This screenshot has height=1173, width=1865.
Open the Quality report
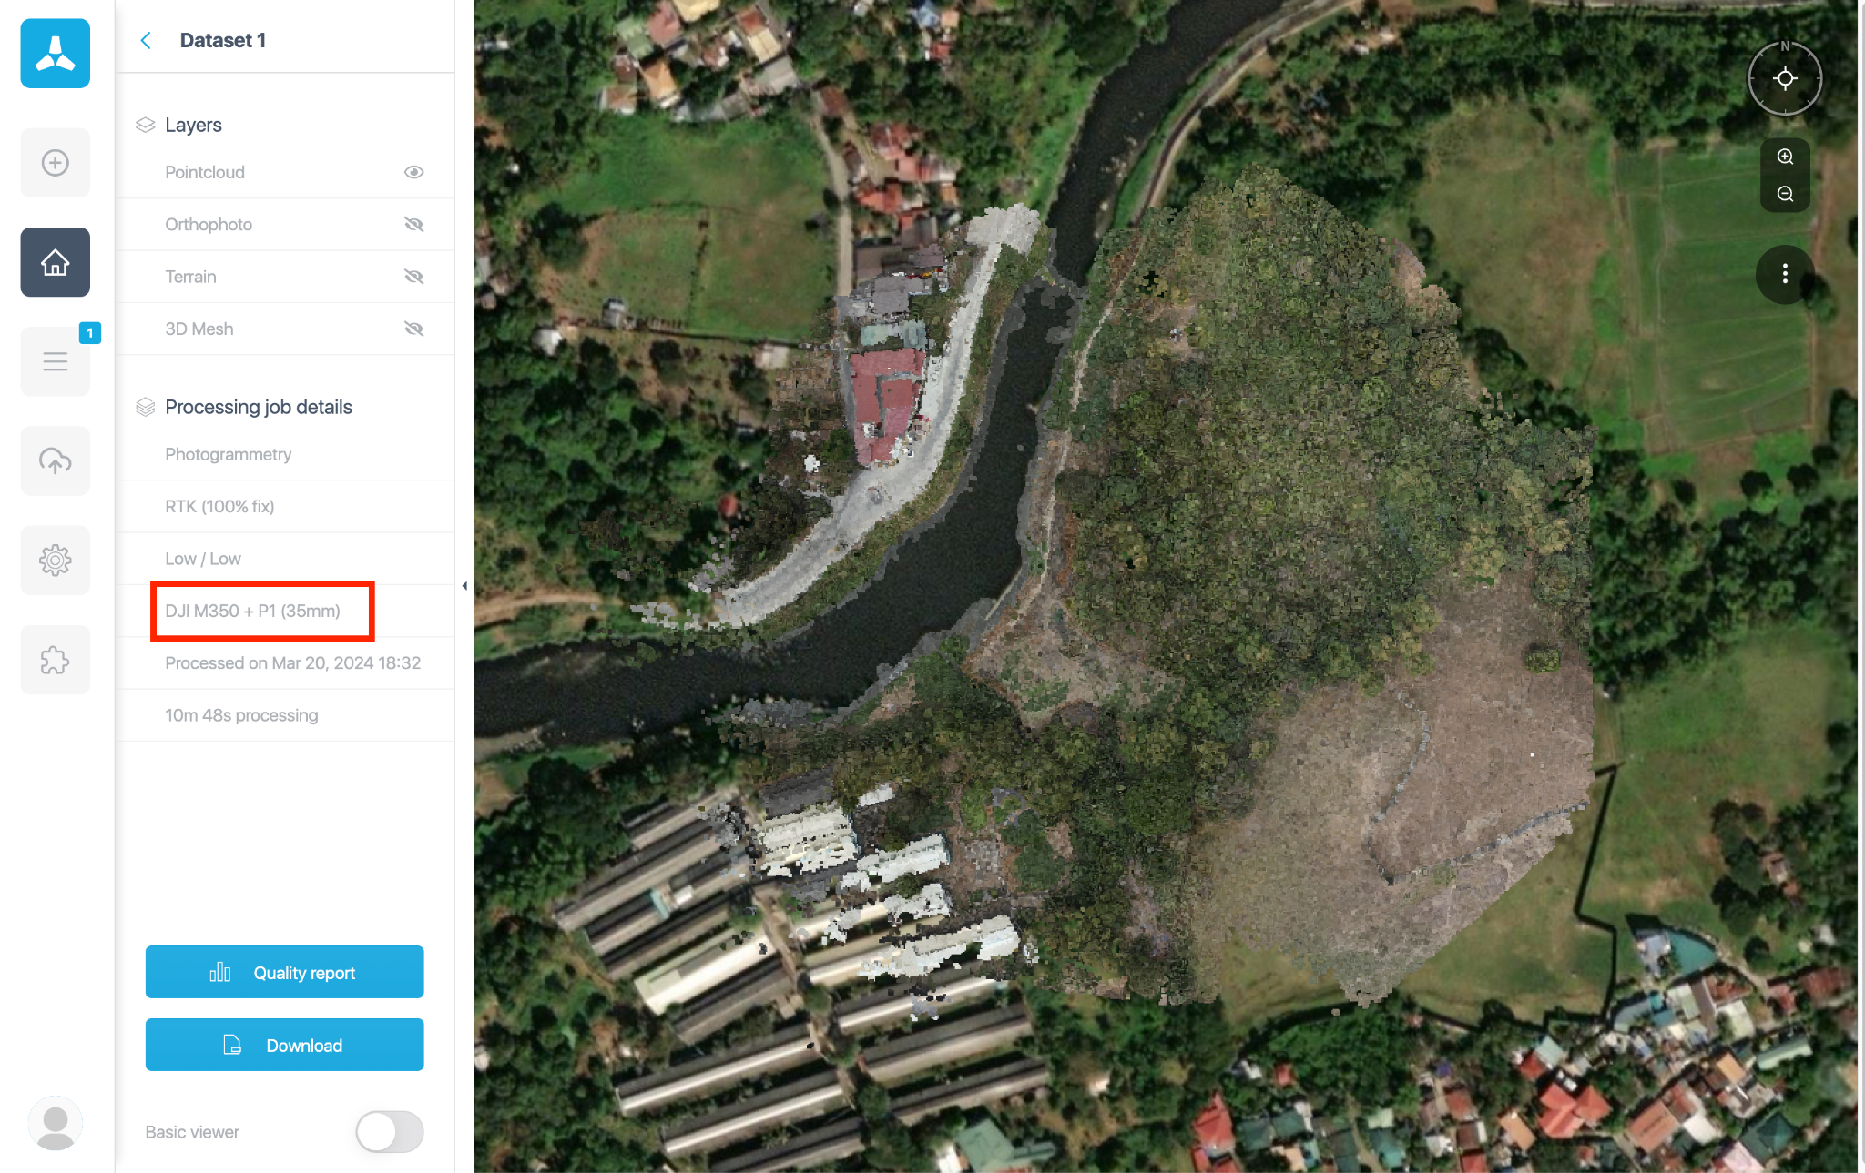click(285, 972)
